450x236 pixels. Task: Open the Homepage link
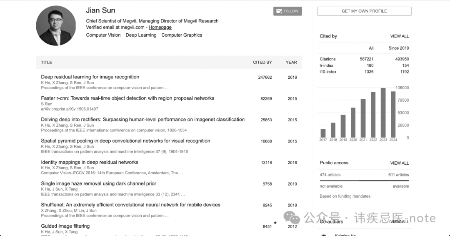click(160, 28)
